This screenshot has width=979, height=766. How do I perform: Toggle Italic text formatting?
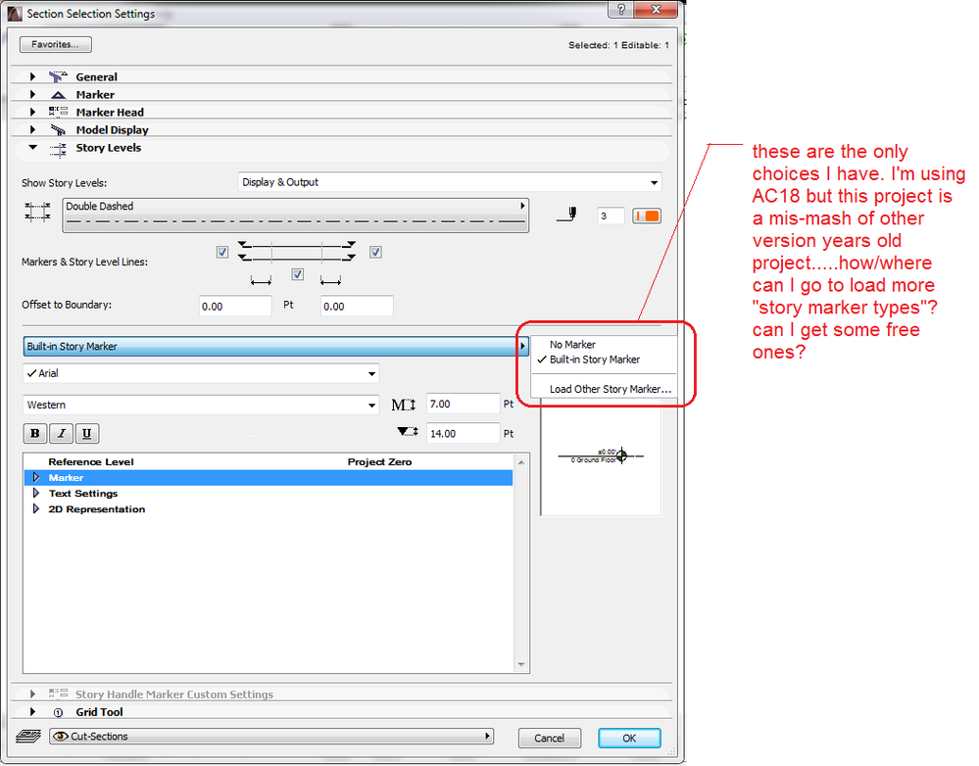[61, 433]
